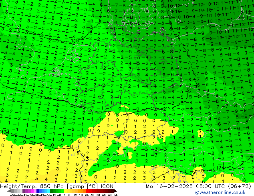Click the '(06+72)' forecast offset text

point(240,186)
